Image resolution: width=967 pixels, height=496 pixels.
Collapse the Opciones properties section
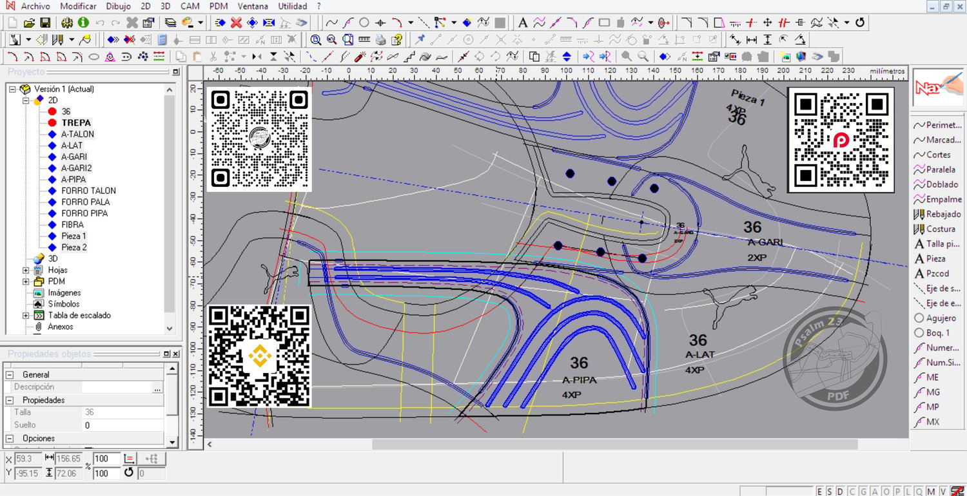click(10, 439)
